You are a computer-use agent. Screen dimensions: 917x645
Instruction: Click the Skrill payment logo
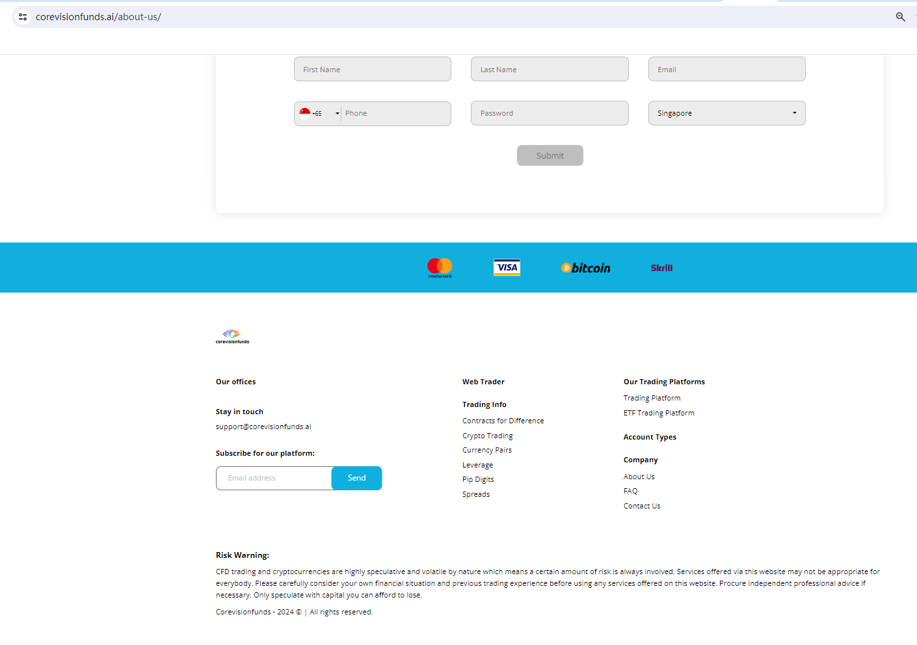(x=661, y=268)
